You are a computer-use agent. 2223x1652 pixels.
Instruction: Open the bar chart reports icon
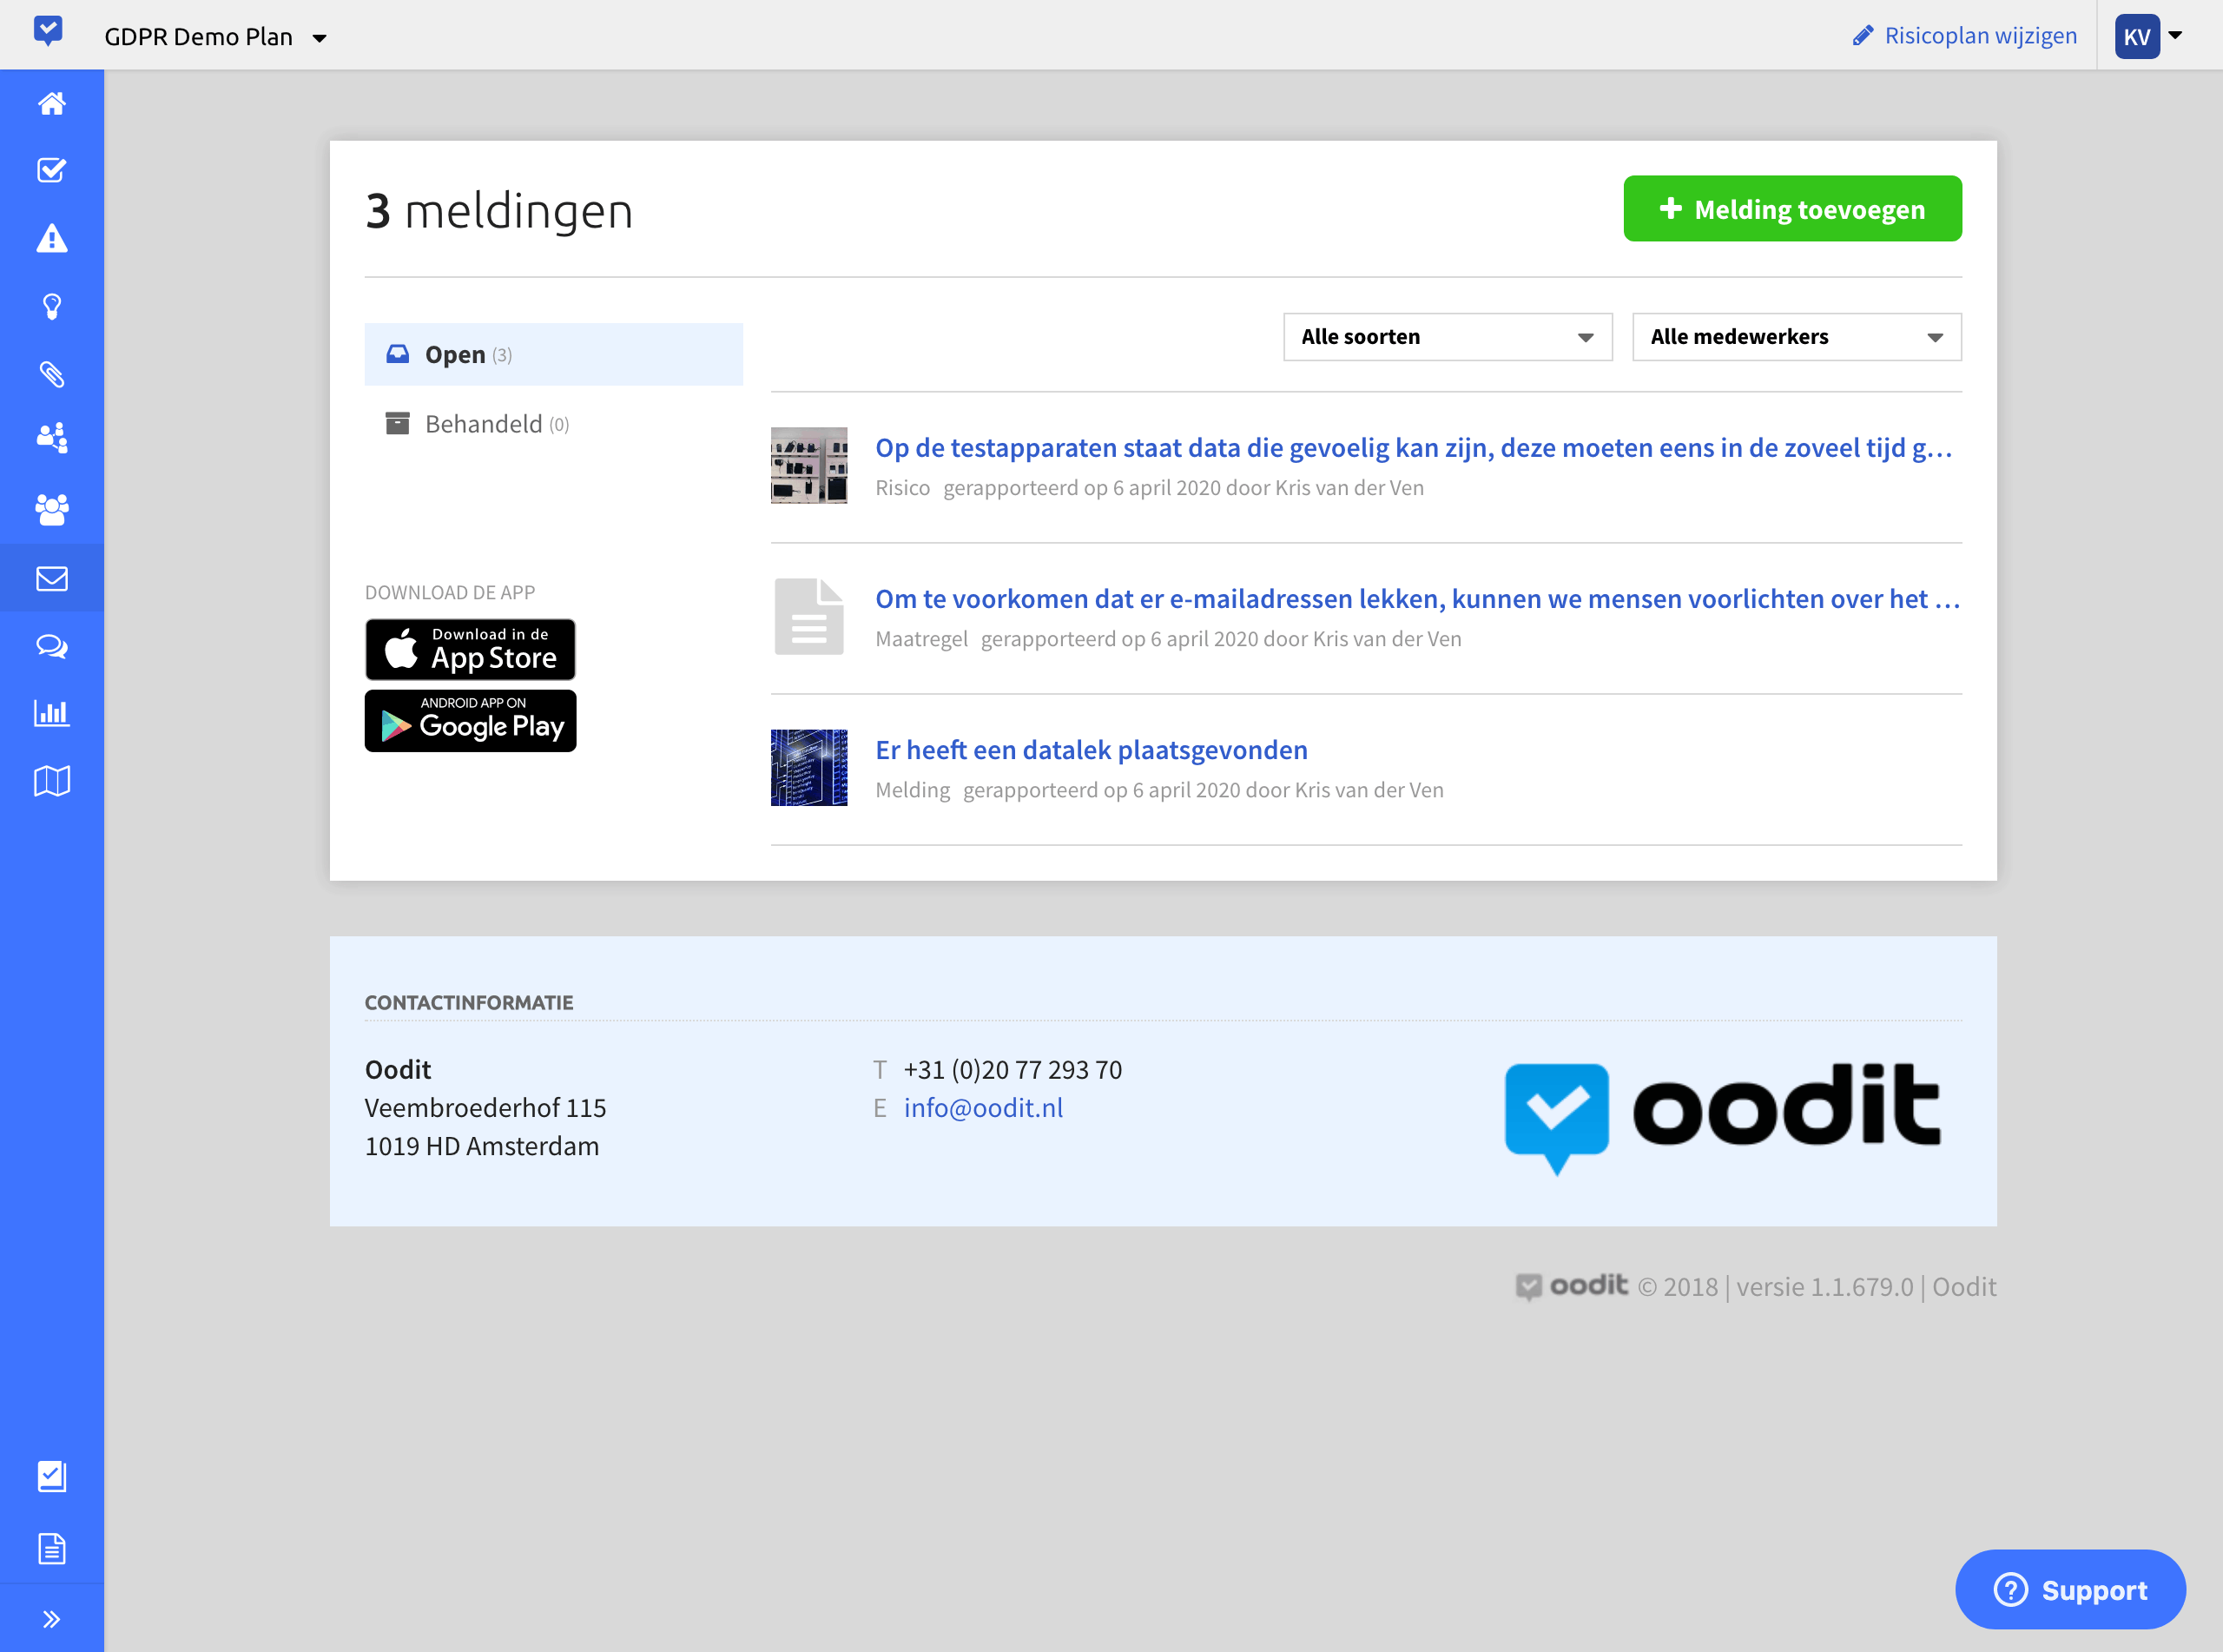tap(52, 712)
